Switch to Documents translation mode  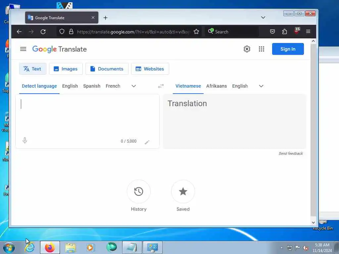pos(107,69)
